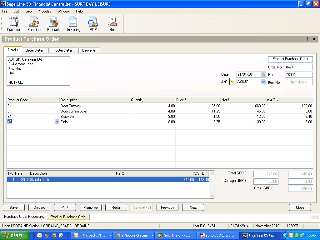Click the Memorise button
This screenshot has height=240, width=320.
pyautogui.click(x=91, y=207)
